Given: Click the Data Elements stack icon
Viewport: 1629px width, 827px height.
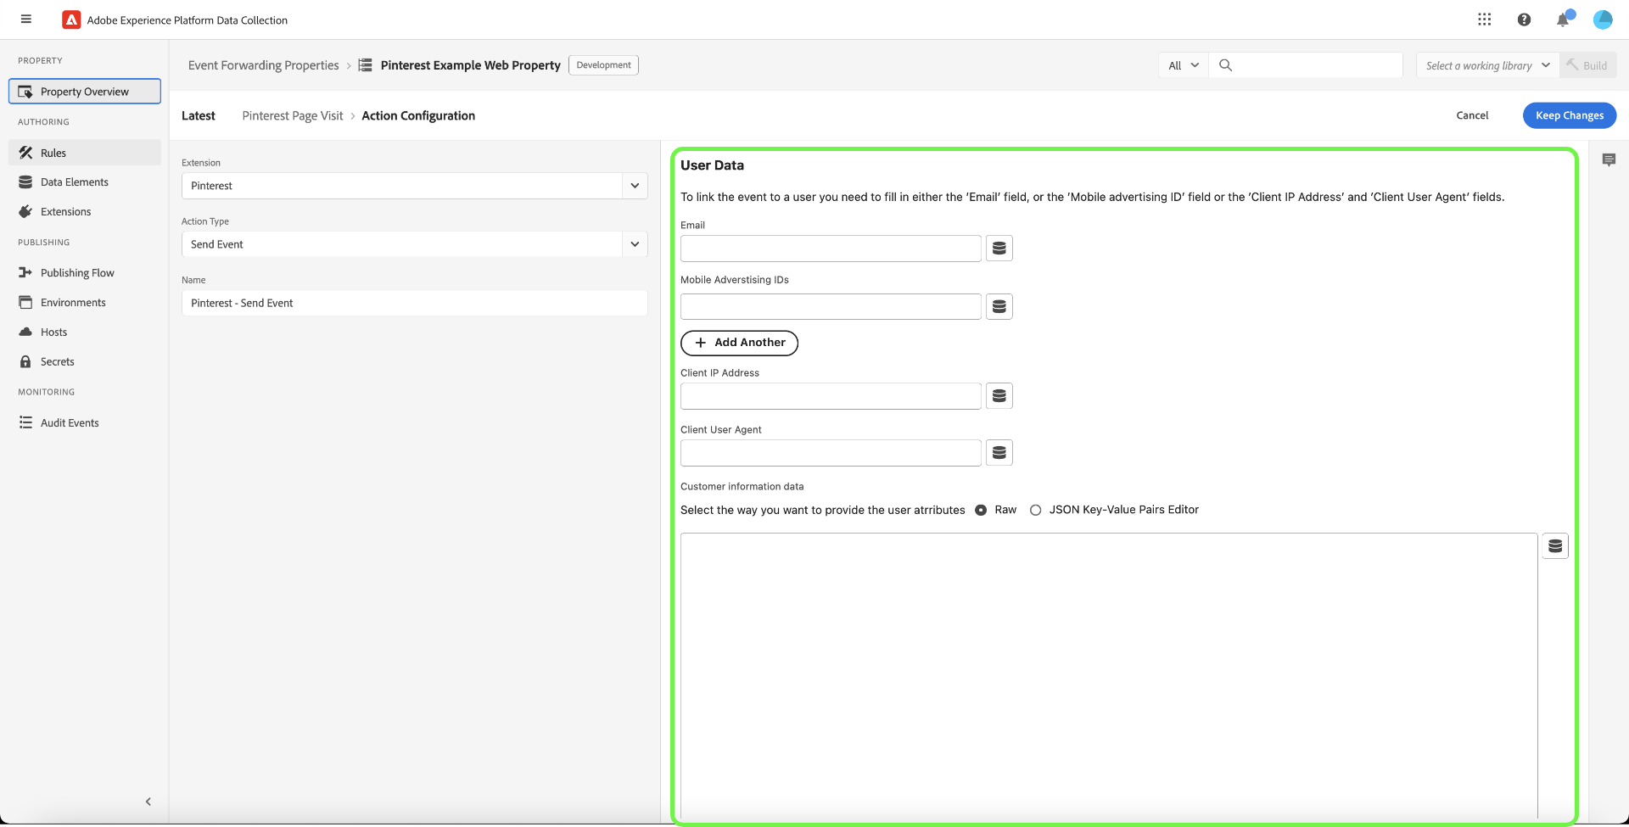Looking at the screenshot, I should [x=25, y=182].
